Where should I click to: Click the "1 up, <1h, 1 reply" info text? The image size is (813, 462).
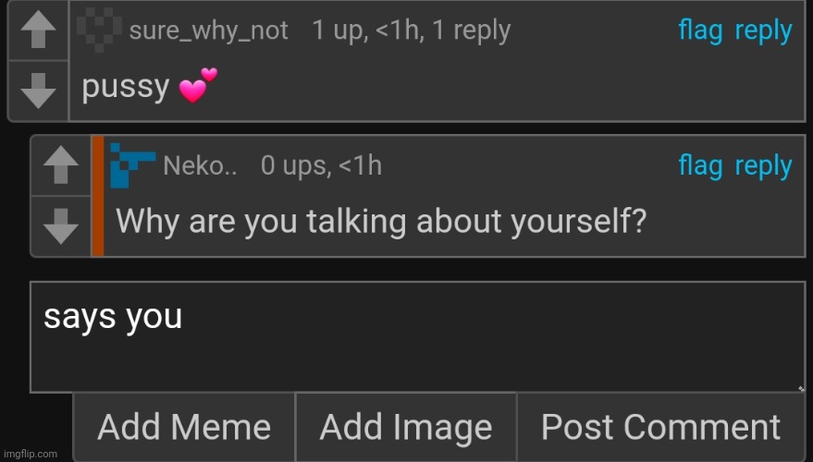tap(411, 30)
